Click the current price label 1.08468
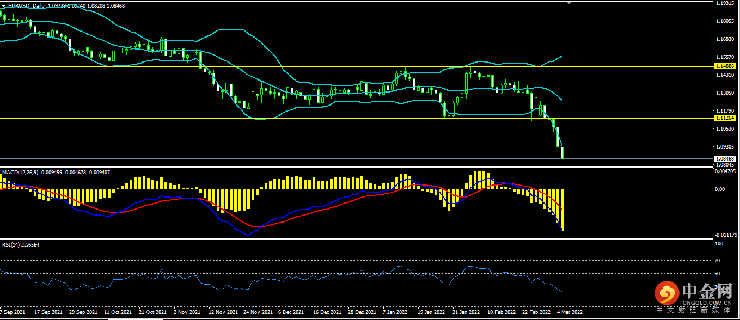The width and height of the screenshot is (740, 320). pyautogui.click(x=726, y=158)
